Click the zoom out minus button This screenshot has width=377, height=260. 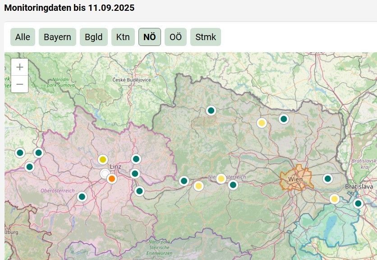tap(20, 84)
